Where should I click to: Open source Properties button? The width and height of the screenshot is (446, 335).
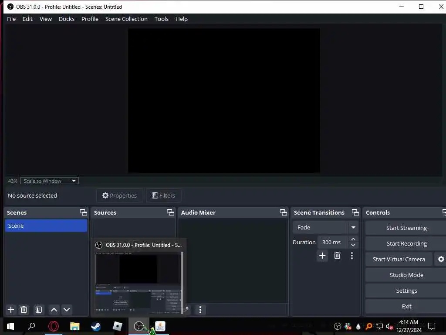tap(119, 195)
